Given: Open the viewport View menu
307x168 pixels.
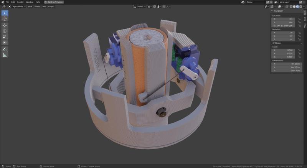Looking at the screenshot, I should point(30,7).
